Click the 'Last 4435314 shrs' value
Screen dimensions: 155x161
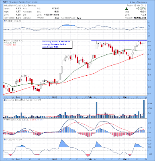pos(48,15)
